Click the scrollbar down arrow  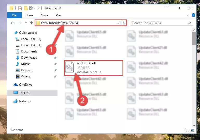coord(194,125)
